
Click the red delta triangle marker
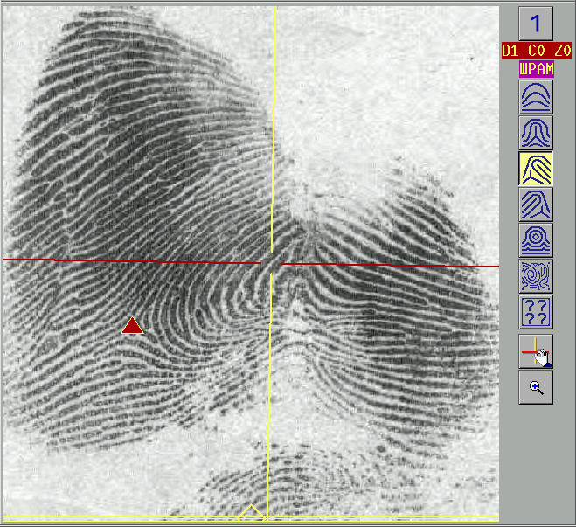tap(132, 326)
